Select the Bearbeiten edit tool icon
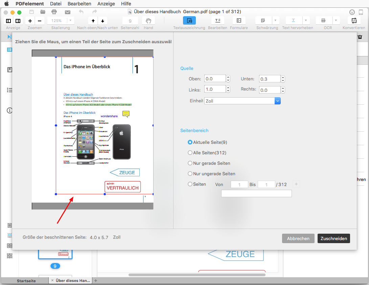369x285 pixels. click(x=218, y=21)
